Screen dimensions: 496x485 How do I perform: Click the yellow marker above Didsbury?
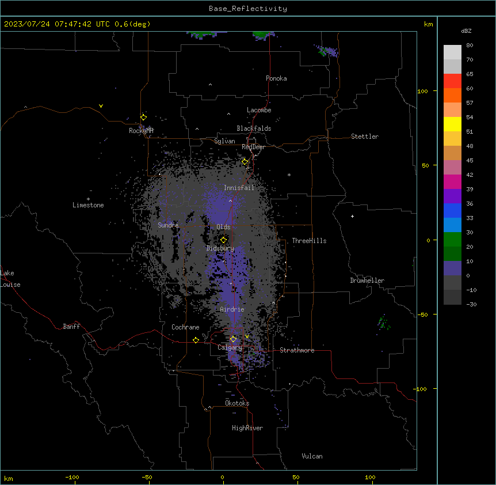pos(223,240)
